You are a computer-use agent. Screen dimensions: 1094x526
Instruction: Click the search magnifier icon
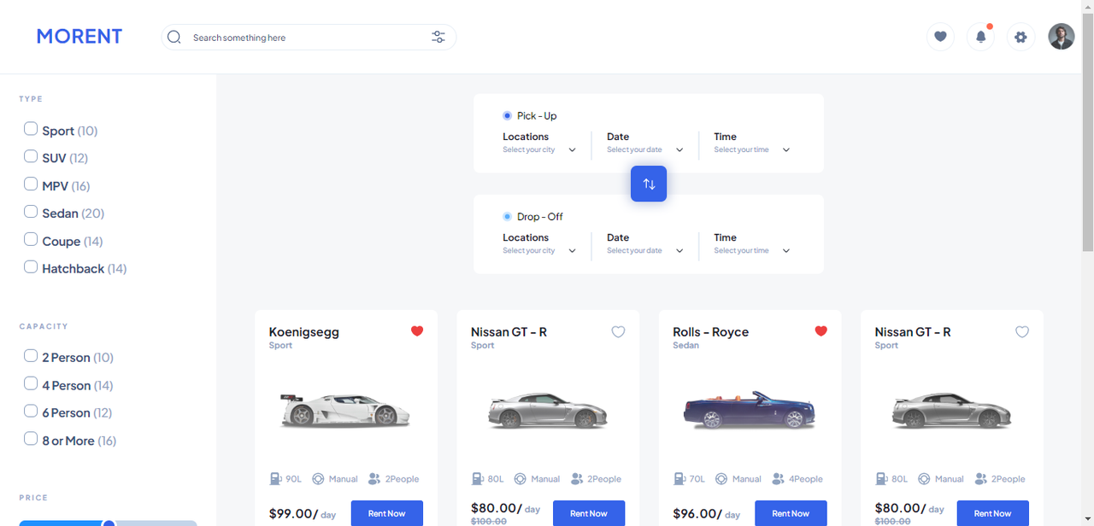click(x=174, y=37)
